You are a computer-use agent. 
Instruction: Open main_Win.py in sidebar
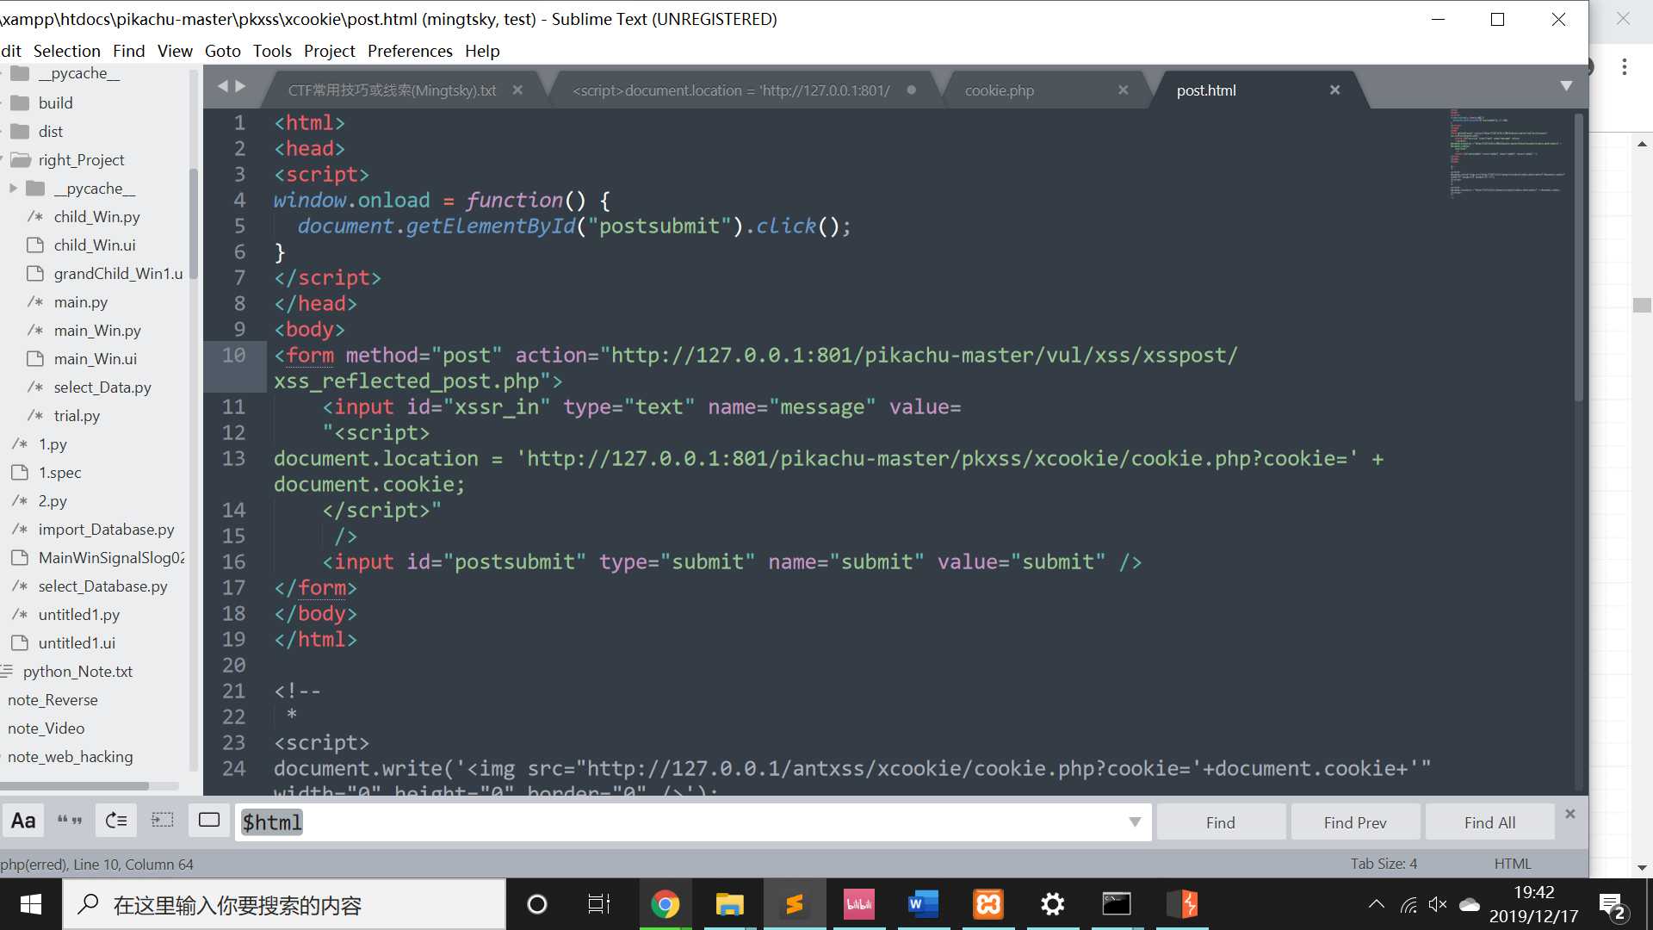click(x=97, y=330)
